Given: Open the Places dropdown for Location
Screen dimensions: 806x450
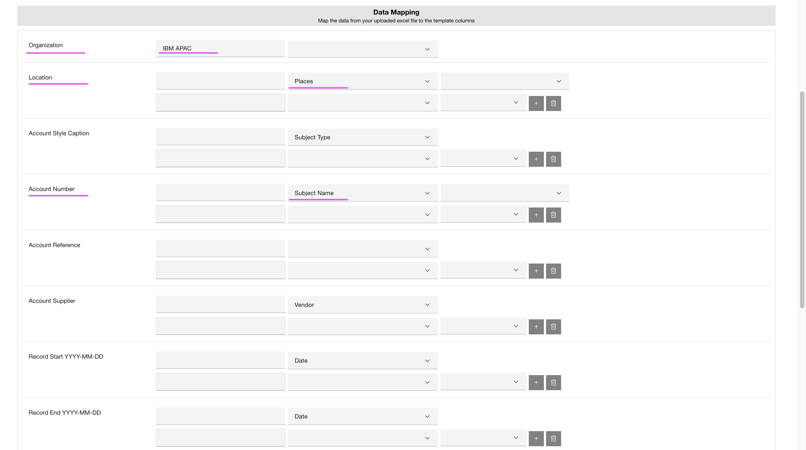Looking at the screenshot, I should coord(362,81).
